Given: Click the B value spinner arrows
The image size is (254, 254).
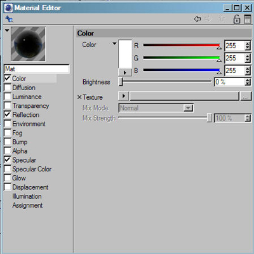Looking at the screenshot, I should pos(248,70).
